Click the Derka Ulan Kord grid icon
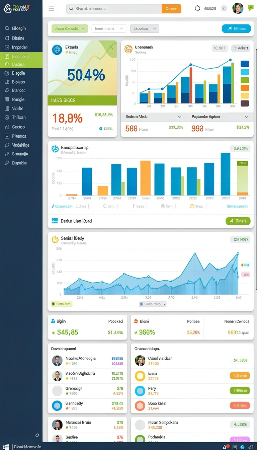 coord(55,221)
